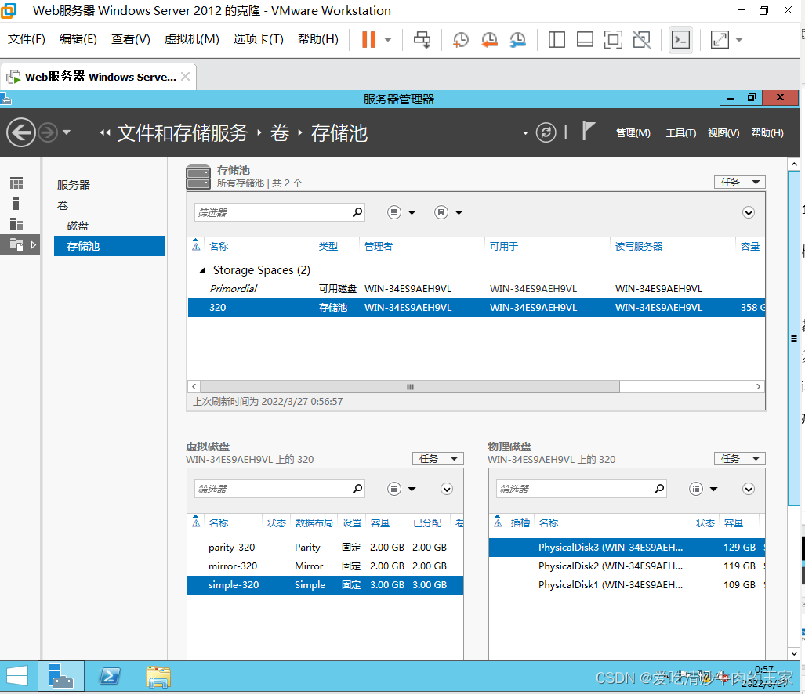805x694 pixels.
Task: Open the 文件(F) menu
Action: [x=27, y=39]
